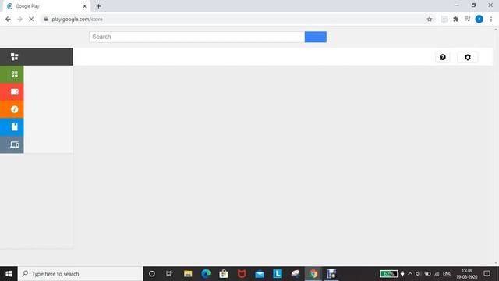This screenshot has width=499, height=281.
Task: Open the clock and date in tray
Action: (467, 274)
